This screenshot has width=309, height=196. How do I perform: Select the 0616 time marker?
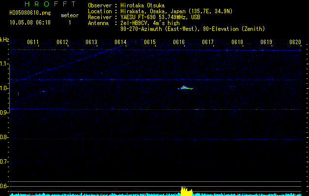pos(179,42)
